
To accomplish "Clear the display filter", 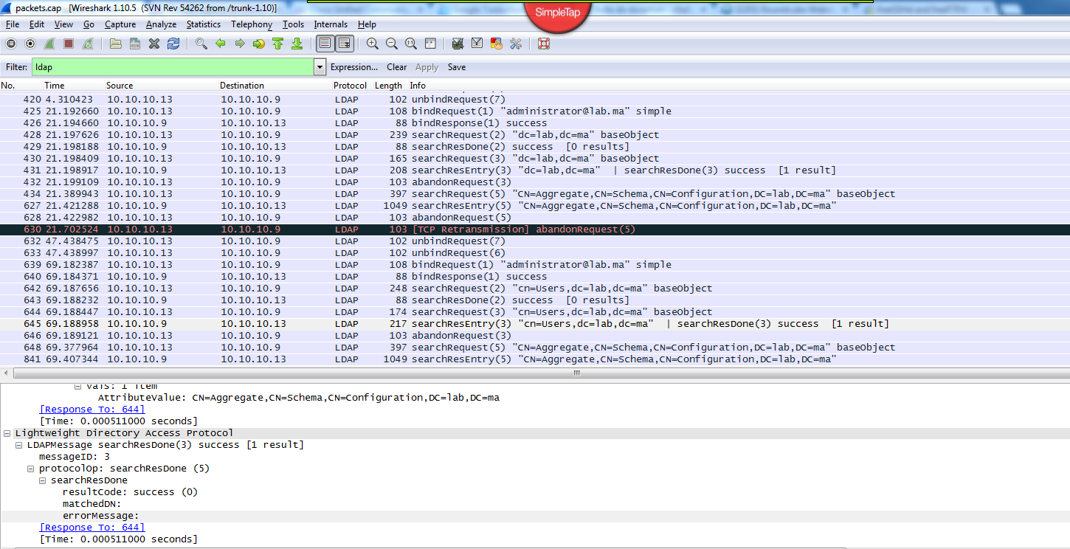I will click(x=396, y=67).
